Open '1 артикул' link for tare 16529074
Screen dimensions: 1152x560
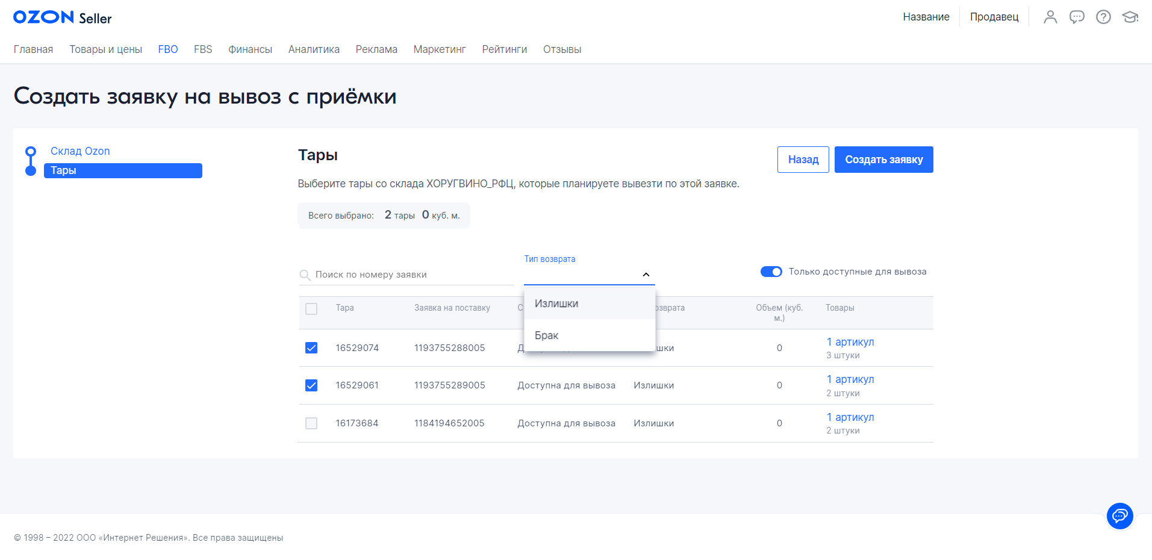tap(850, 342)
